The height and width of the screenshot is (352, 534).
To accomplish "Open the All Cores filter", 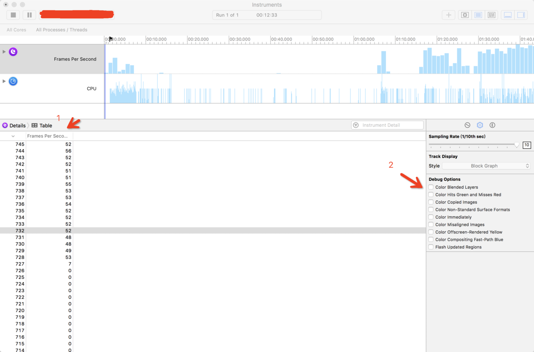I will pyautogui.click(x=16, y=30).
